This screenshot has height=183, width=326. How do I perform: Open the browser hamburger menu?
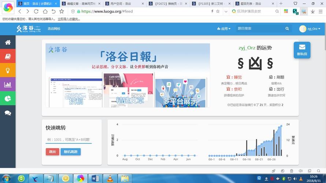[x=321, y=11]
